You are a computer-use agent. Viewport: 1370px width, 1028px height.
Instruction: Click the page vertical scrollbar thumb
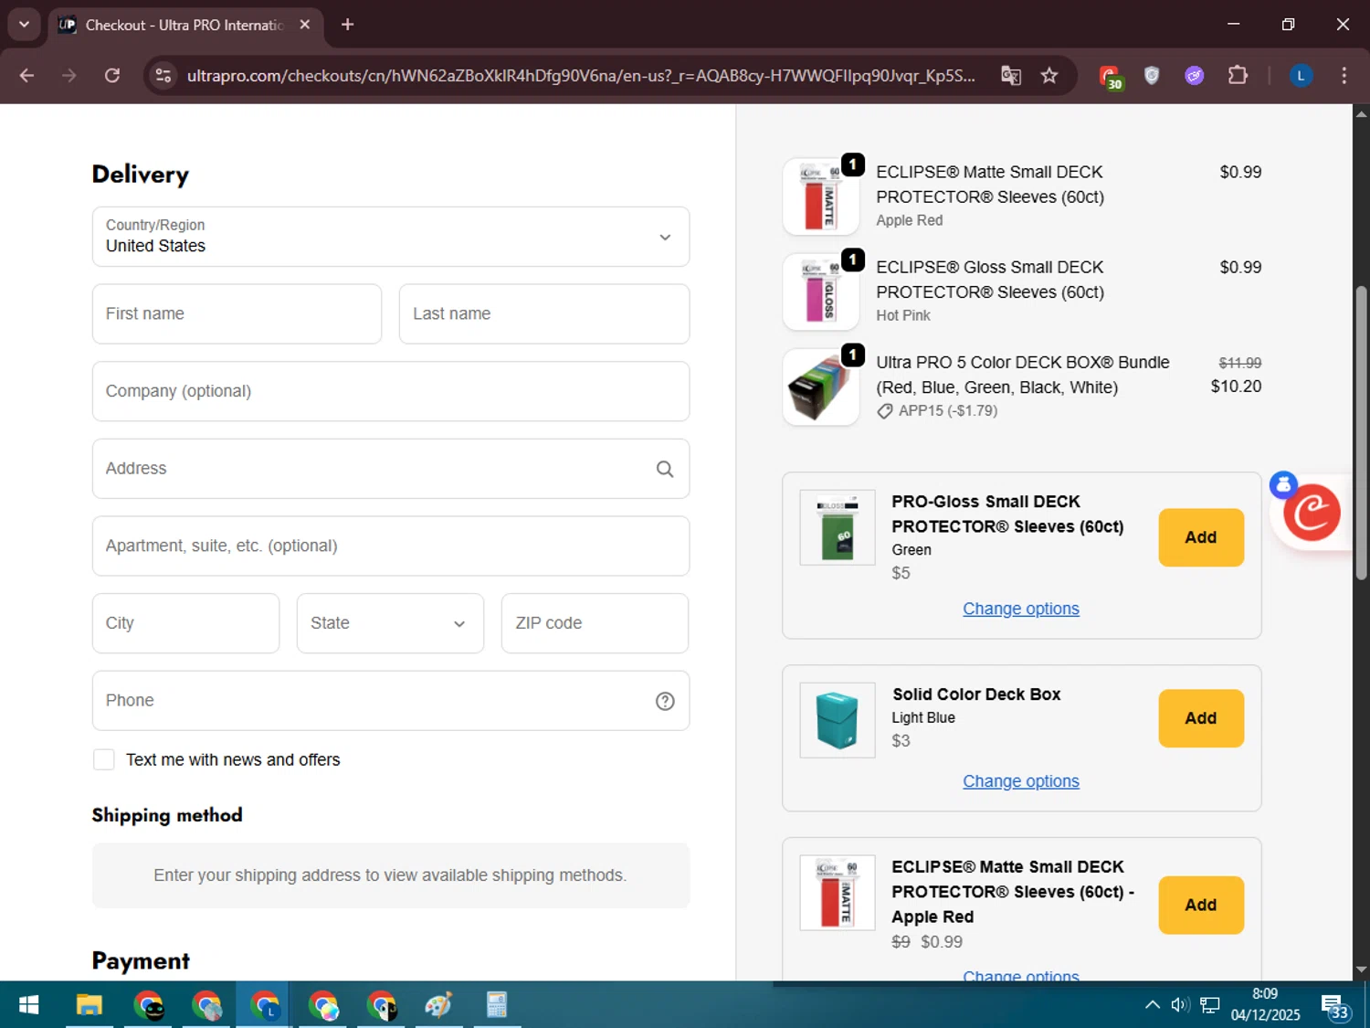click(1361, 432)
